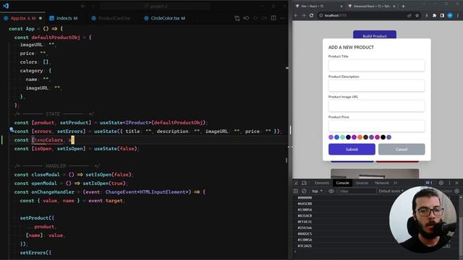Click the Product Image URL input field
Viewport: 463px width, 260px height.
tap(376, 106)
